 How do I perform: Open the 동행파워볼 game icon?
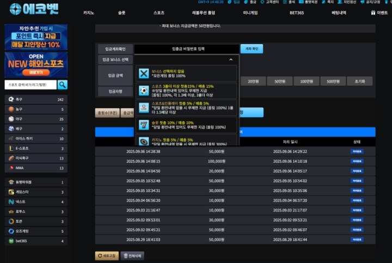pyautogui.click(x=11, y=182)
